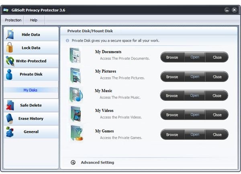The image size is (241, 174).
Task: Click the Private Disk person icon
Action: click(9, 74)
